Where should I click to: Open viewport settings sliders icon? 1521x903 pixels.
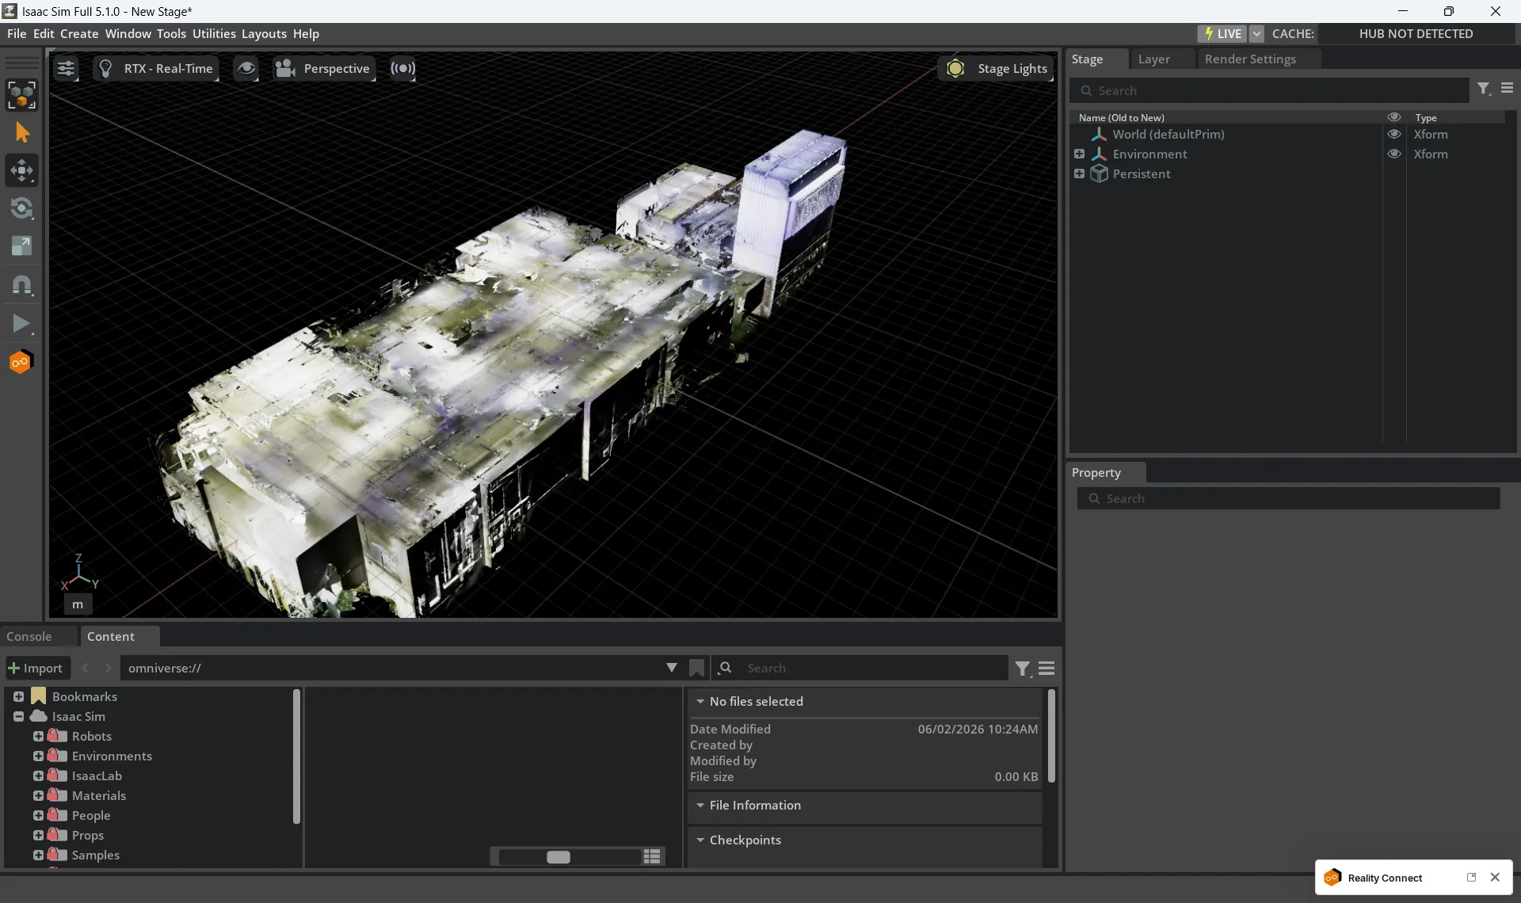coord(66,69)
